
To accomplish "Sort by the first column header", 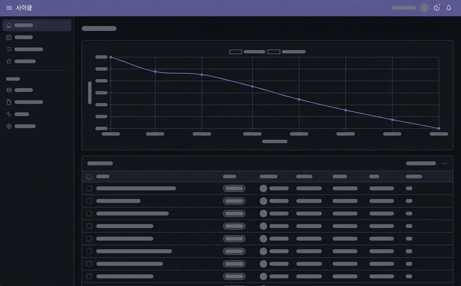I will click(x=103, y=177).
